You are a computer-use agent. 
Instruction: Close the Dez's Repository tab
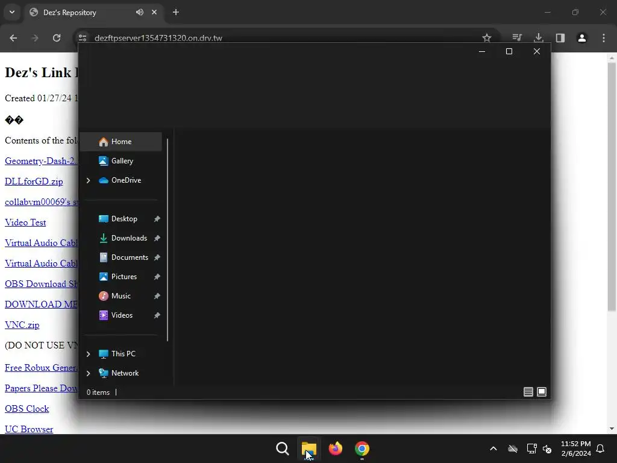(154, 12)
